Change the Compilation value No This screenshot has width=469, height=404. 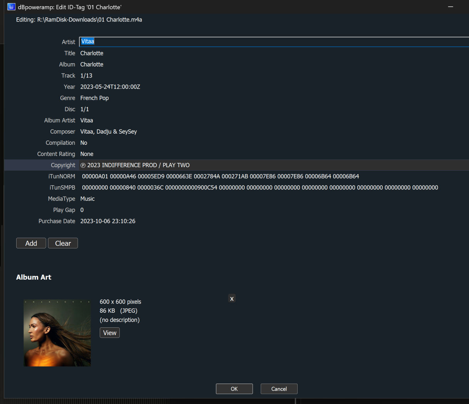(84, 143)
